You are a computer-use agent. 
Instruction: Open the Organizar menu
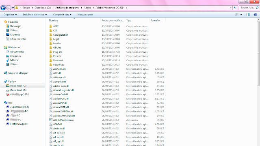pyautogui.click(x=10, y=15)
